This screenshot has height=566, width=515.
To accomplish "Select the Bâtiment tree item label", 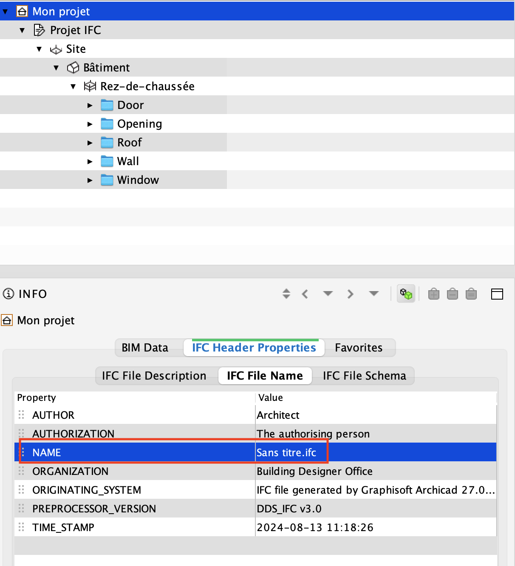I will (106, 68).
